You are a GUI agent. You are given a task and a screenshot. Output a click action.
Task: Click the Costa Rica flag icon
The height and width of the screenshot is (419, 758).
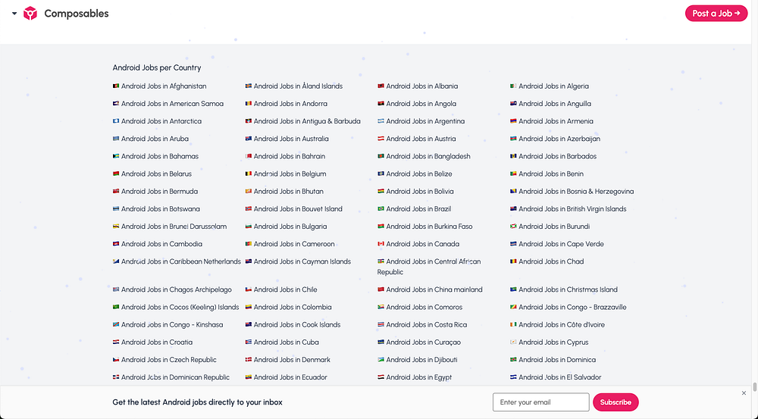[x=381, y=325]
